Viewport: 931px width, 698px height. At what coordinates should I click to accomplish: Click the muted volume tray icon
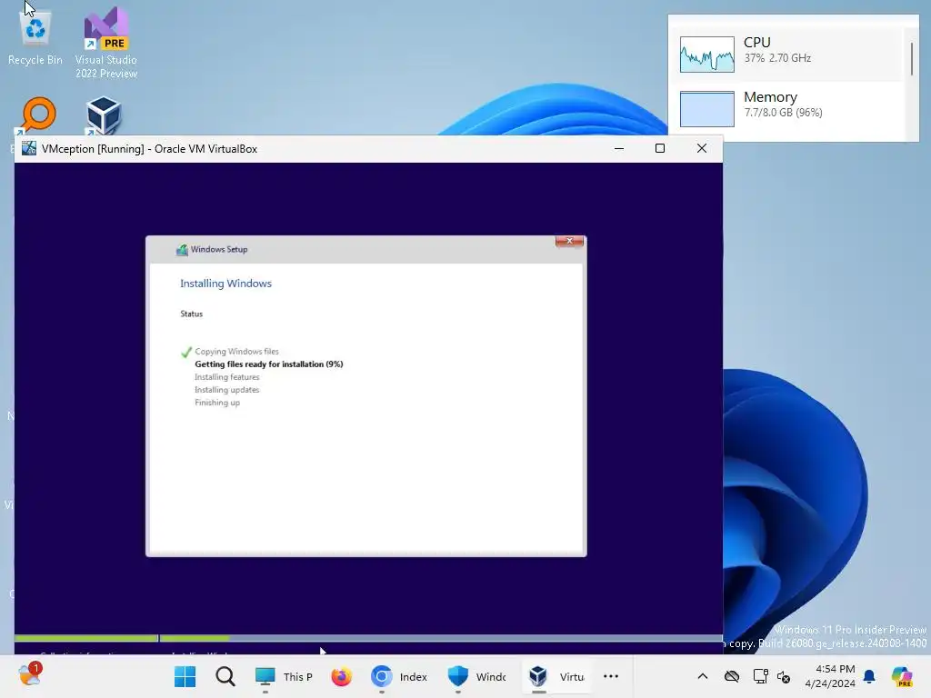pos(784,676)
